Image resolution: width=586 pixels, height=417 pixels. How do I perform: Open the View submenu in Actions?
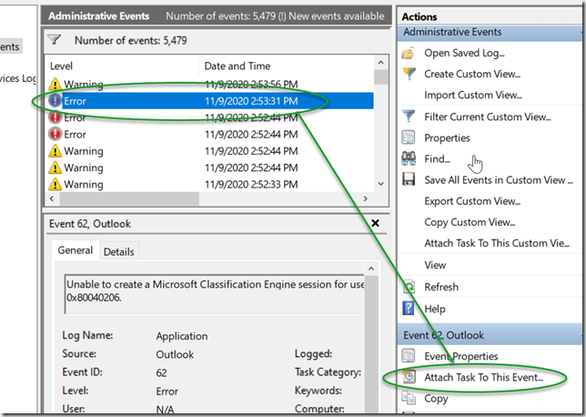[x=435, y=265]
